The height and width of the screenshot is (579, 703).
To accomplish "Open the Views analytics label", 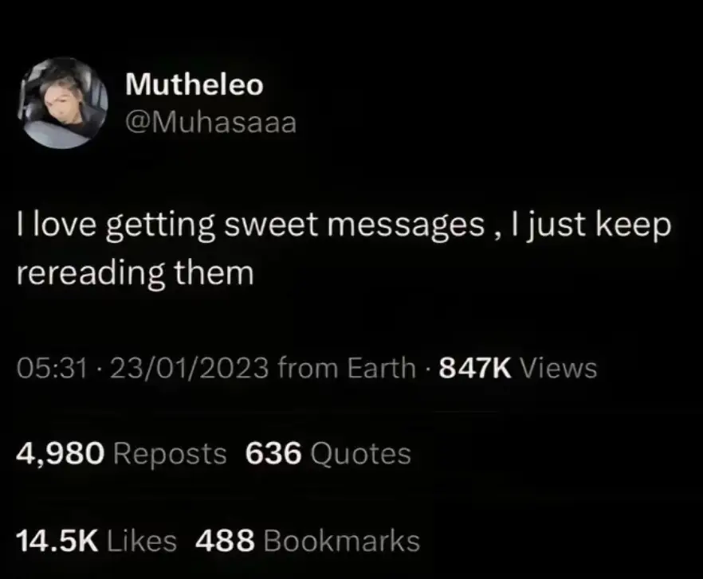I will click(558, 368).
